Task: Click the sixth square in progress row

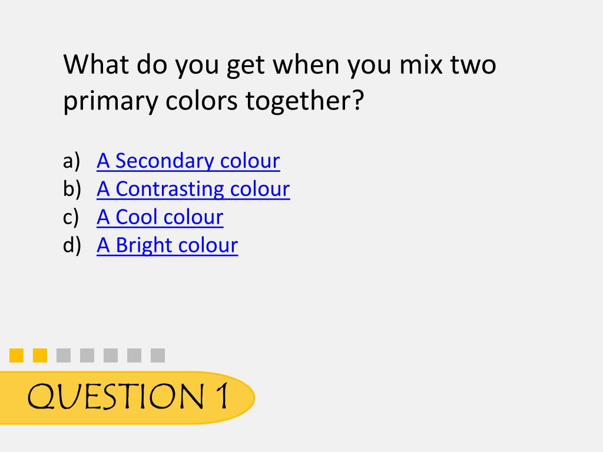Action: tap(134, 355)
